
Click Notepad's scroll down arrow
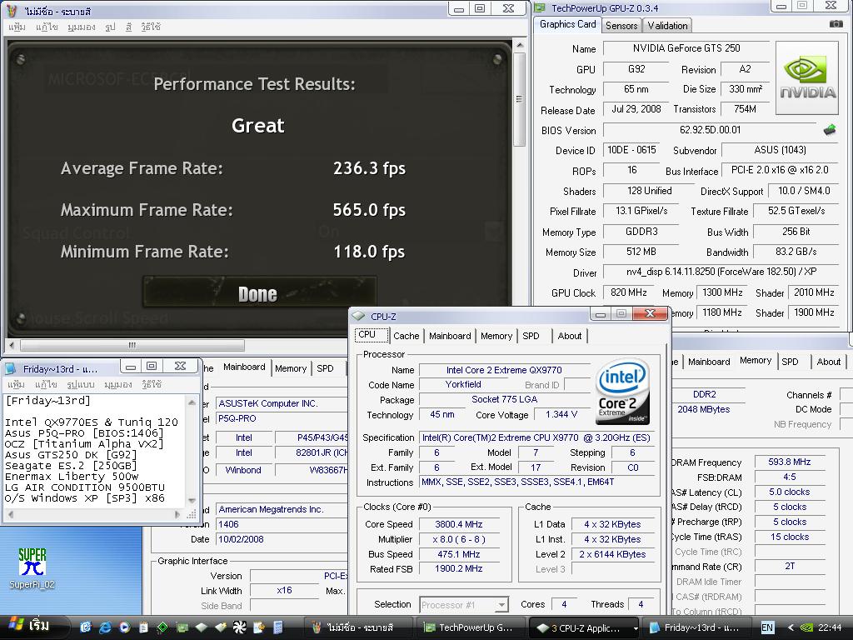pyautogui.click(x=192, y=501)
